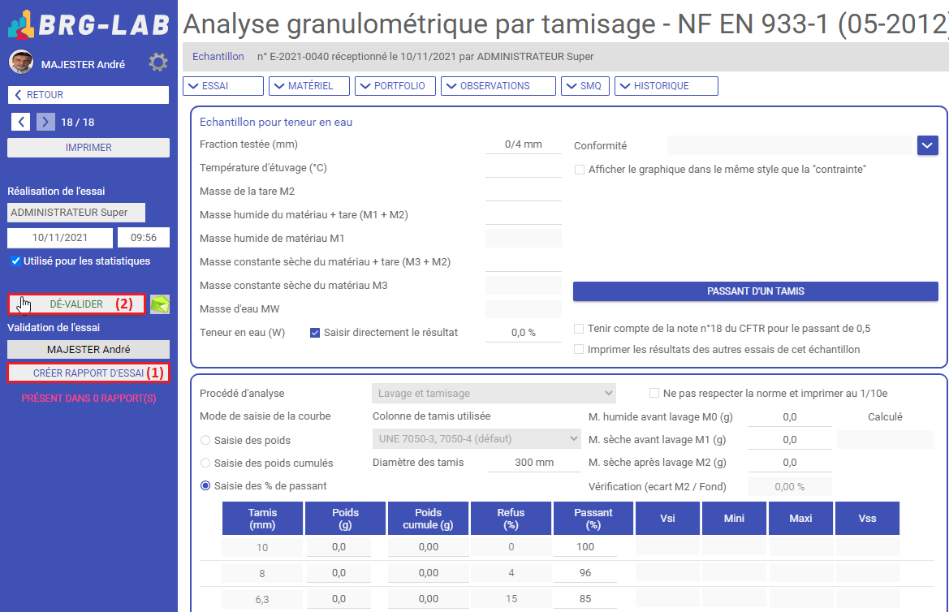949x612 pixels.
Task: Edit Teneur en eau value 0,0 %
Action: tap(524, 333)
